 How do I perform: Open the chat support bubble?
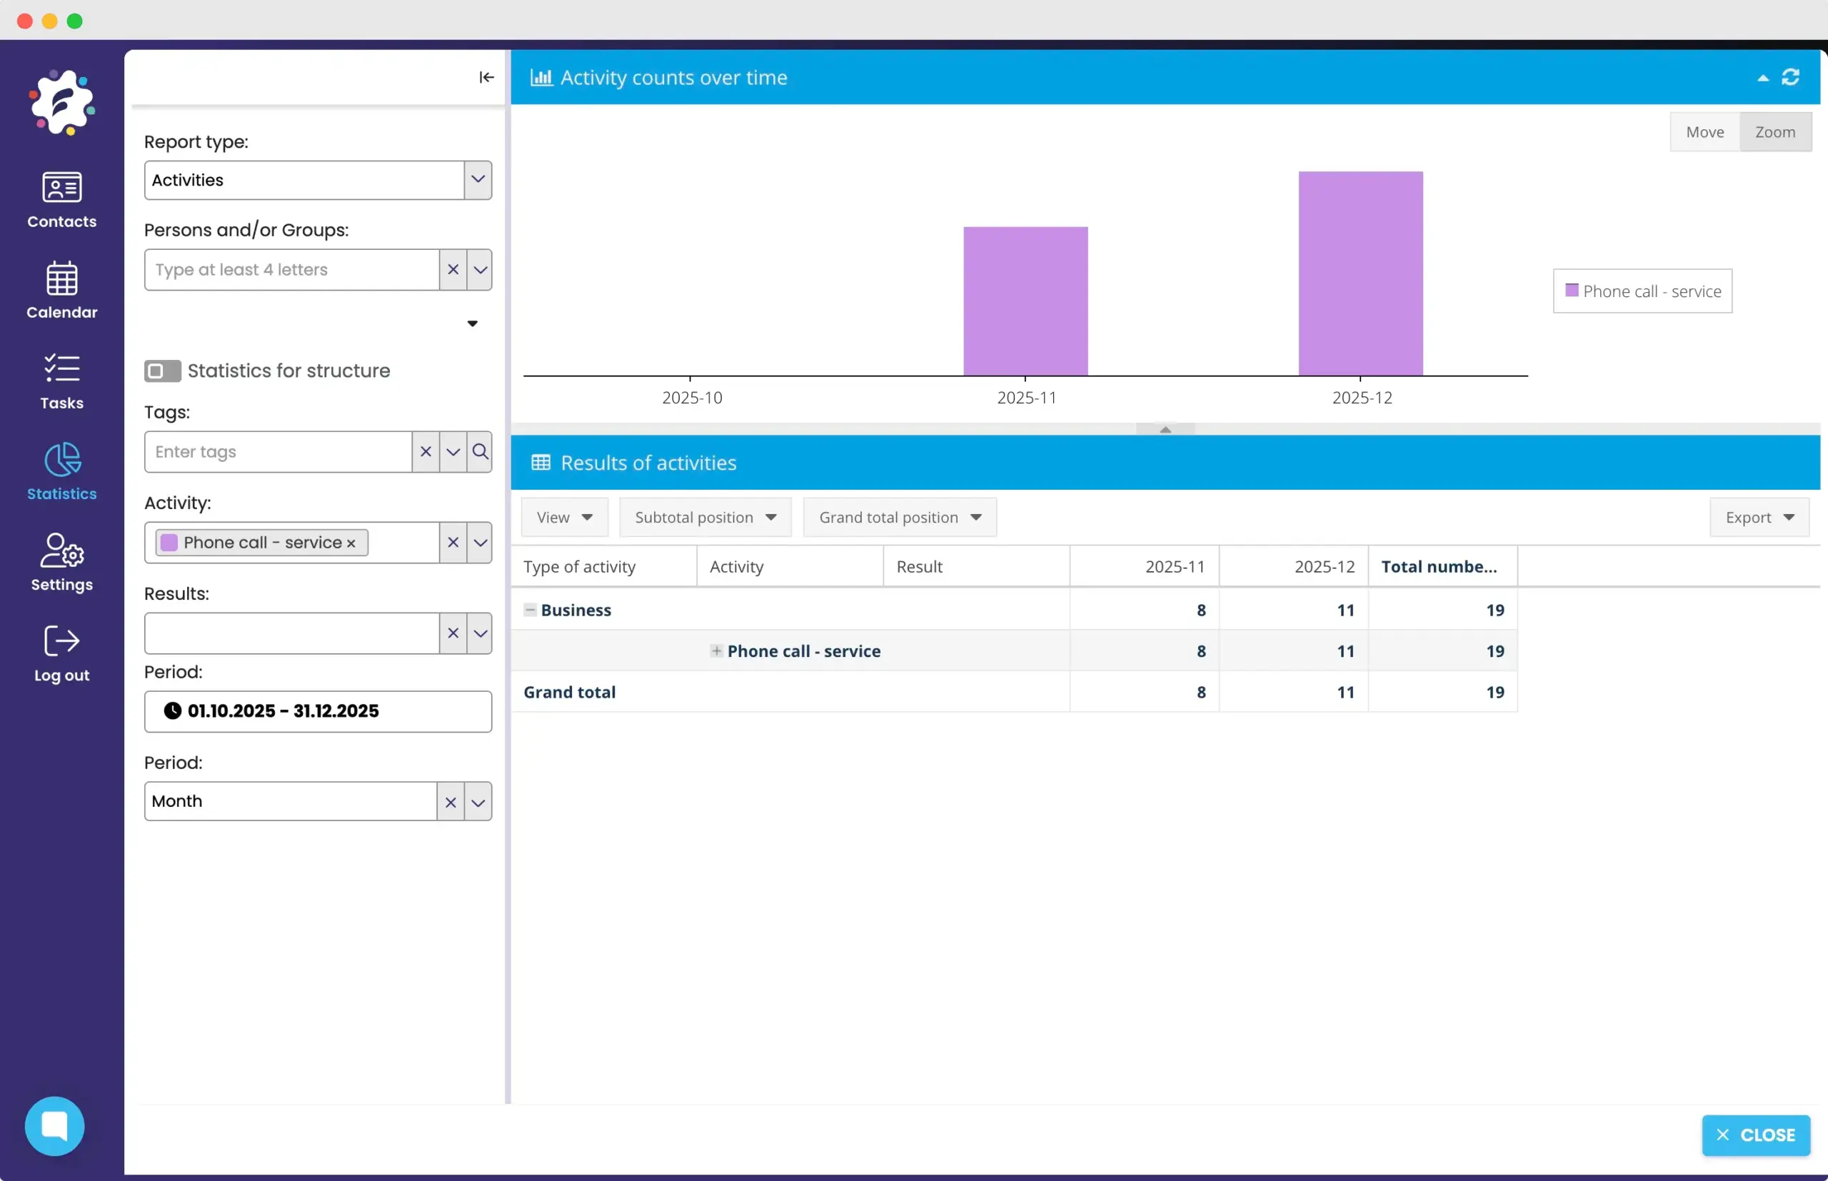[x=54, y=1125]
